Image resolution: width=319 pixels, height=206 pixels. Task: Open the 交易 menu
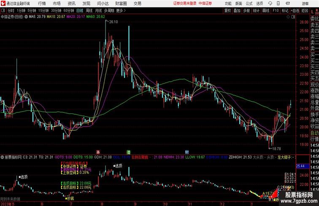(137, 3)
